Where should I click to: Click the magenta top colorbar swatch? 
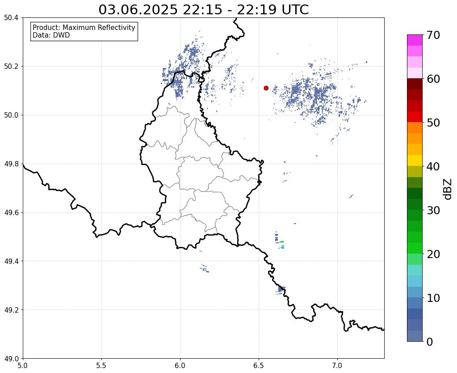click(415, 40)
